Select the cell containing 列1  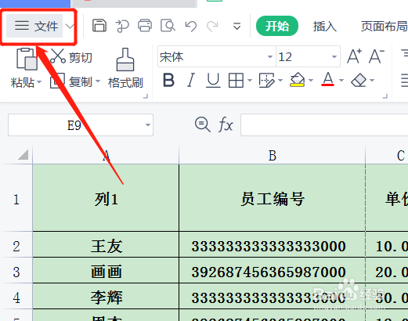coord(106,198)
